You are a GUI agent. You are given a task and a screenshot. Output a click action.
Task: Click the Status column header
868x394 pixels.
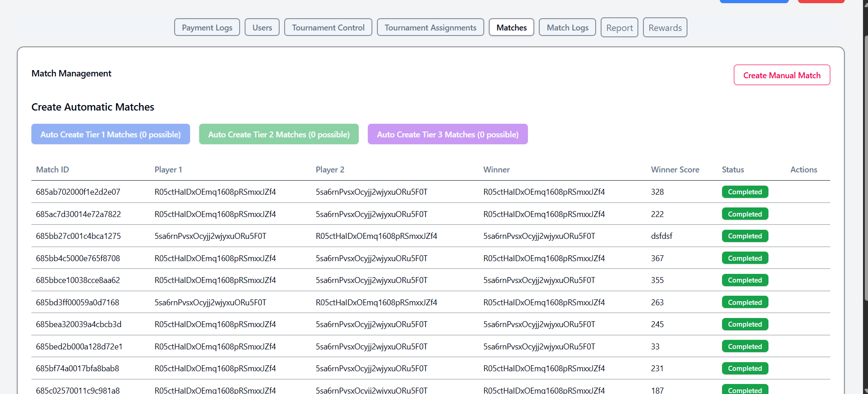click(733, 170)
